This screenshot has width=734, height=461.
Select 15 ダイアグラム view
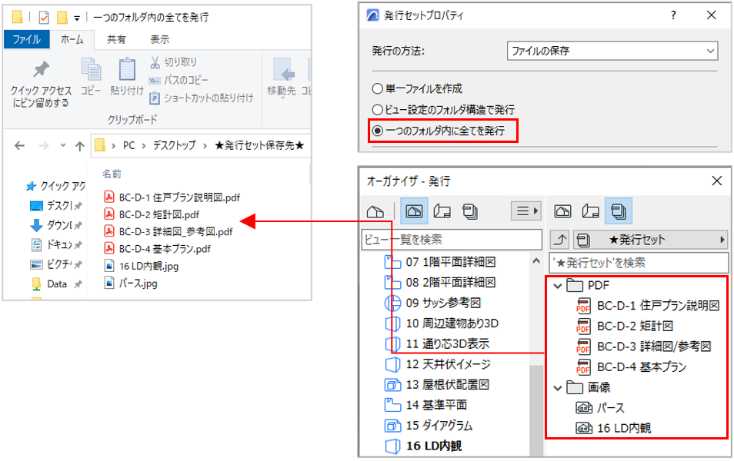click(x=429, y=426)
